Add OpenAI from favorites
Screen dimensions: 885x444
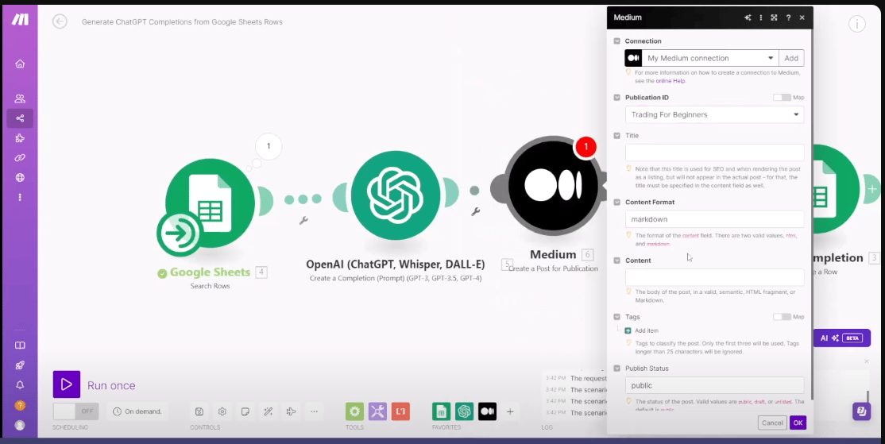tap(465, 412)
